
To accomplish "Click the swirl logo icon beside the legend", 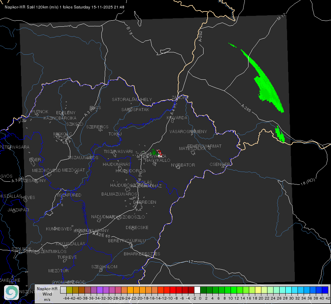I will click(11, 293).
